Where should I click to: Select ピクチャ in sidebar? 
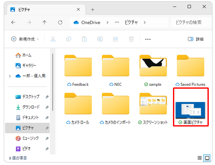click(x=27, y=128)
